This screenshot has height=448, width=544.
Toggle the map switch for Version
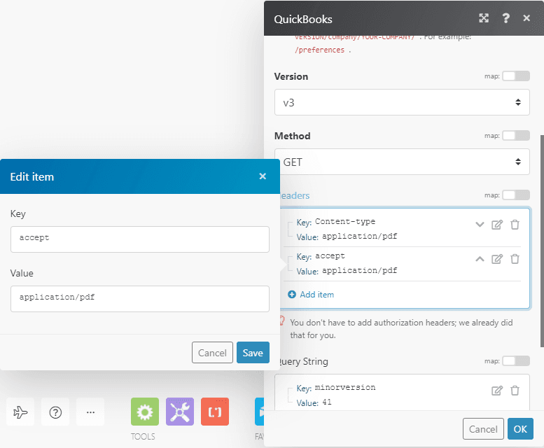click(x=515, y=76)
